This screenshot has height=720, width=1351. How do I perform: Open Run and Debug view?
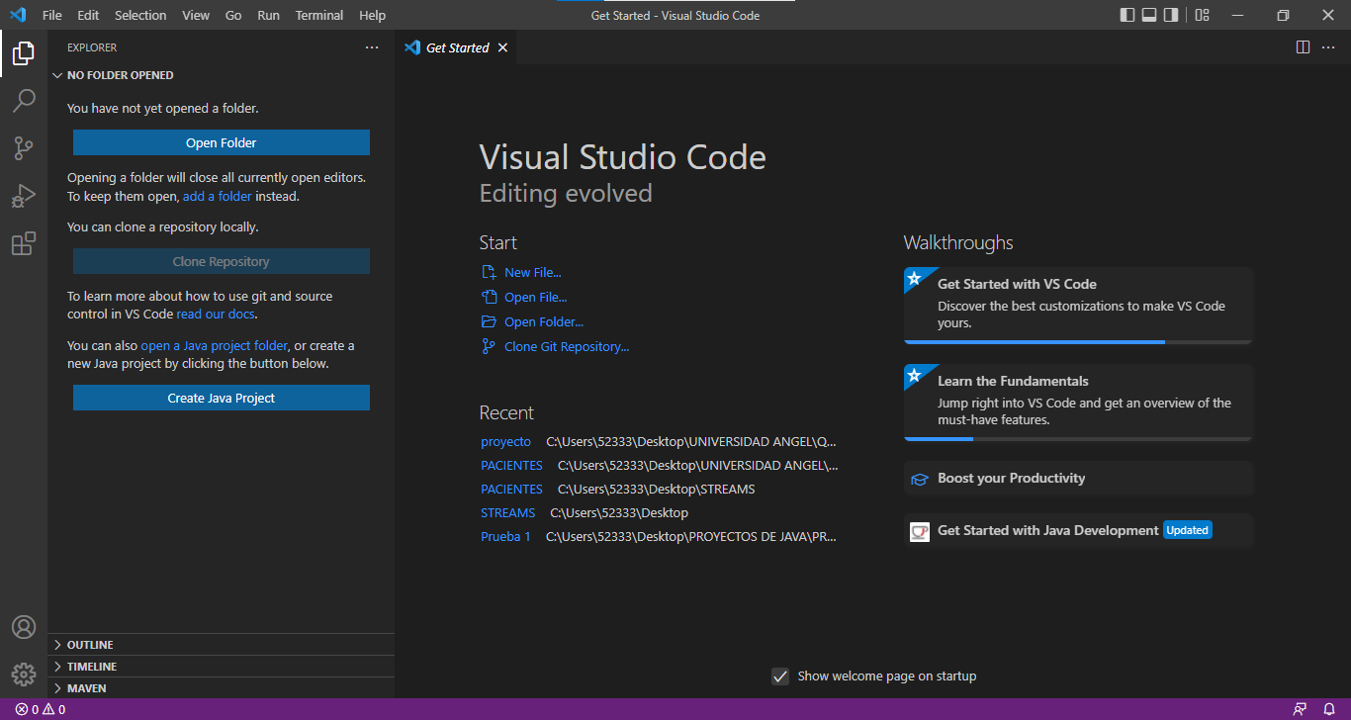24,196
